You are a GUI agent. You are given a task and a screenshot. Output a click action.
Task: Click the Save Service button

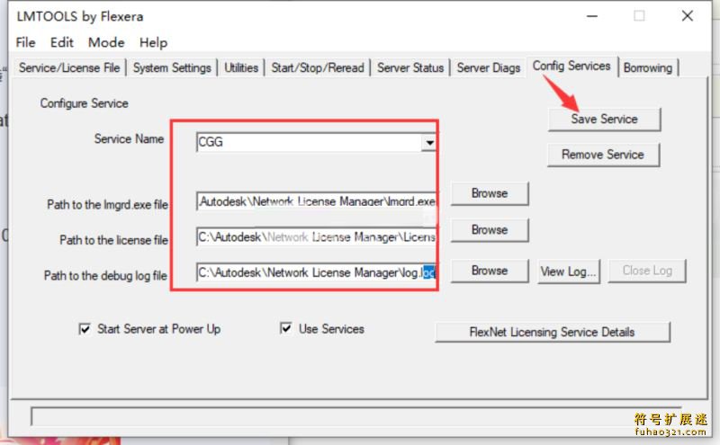coord(604,120)
